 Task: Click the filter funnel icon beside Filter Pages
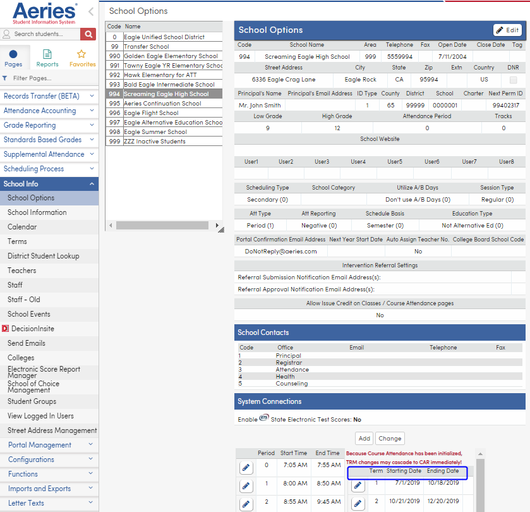pyautogui.click(x=5, y=76)
